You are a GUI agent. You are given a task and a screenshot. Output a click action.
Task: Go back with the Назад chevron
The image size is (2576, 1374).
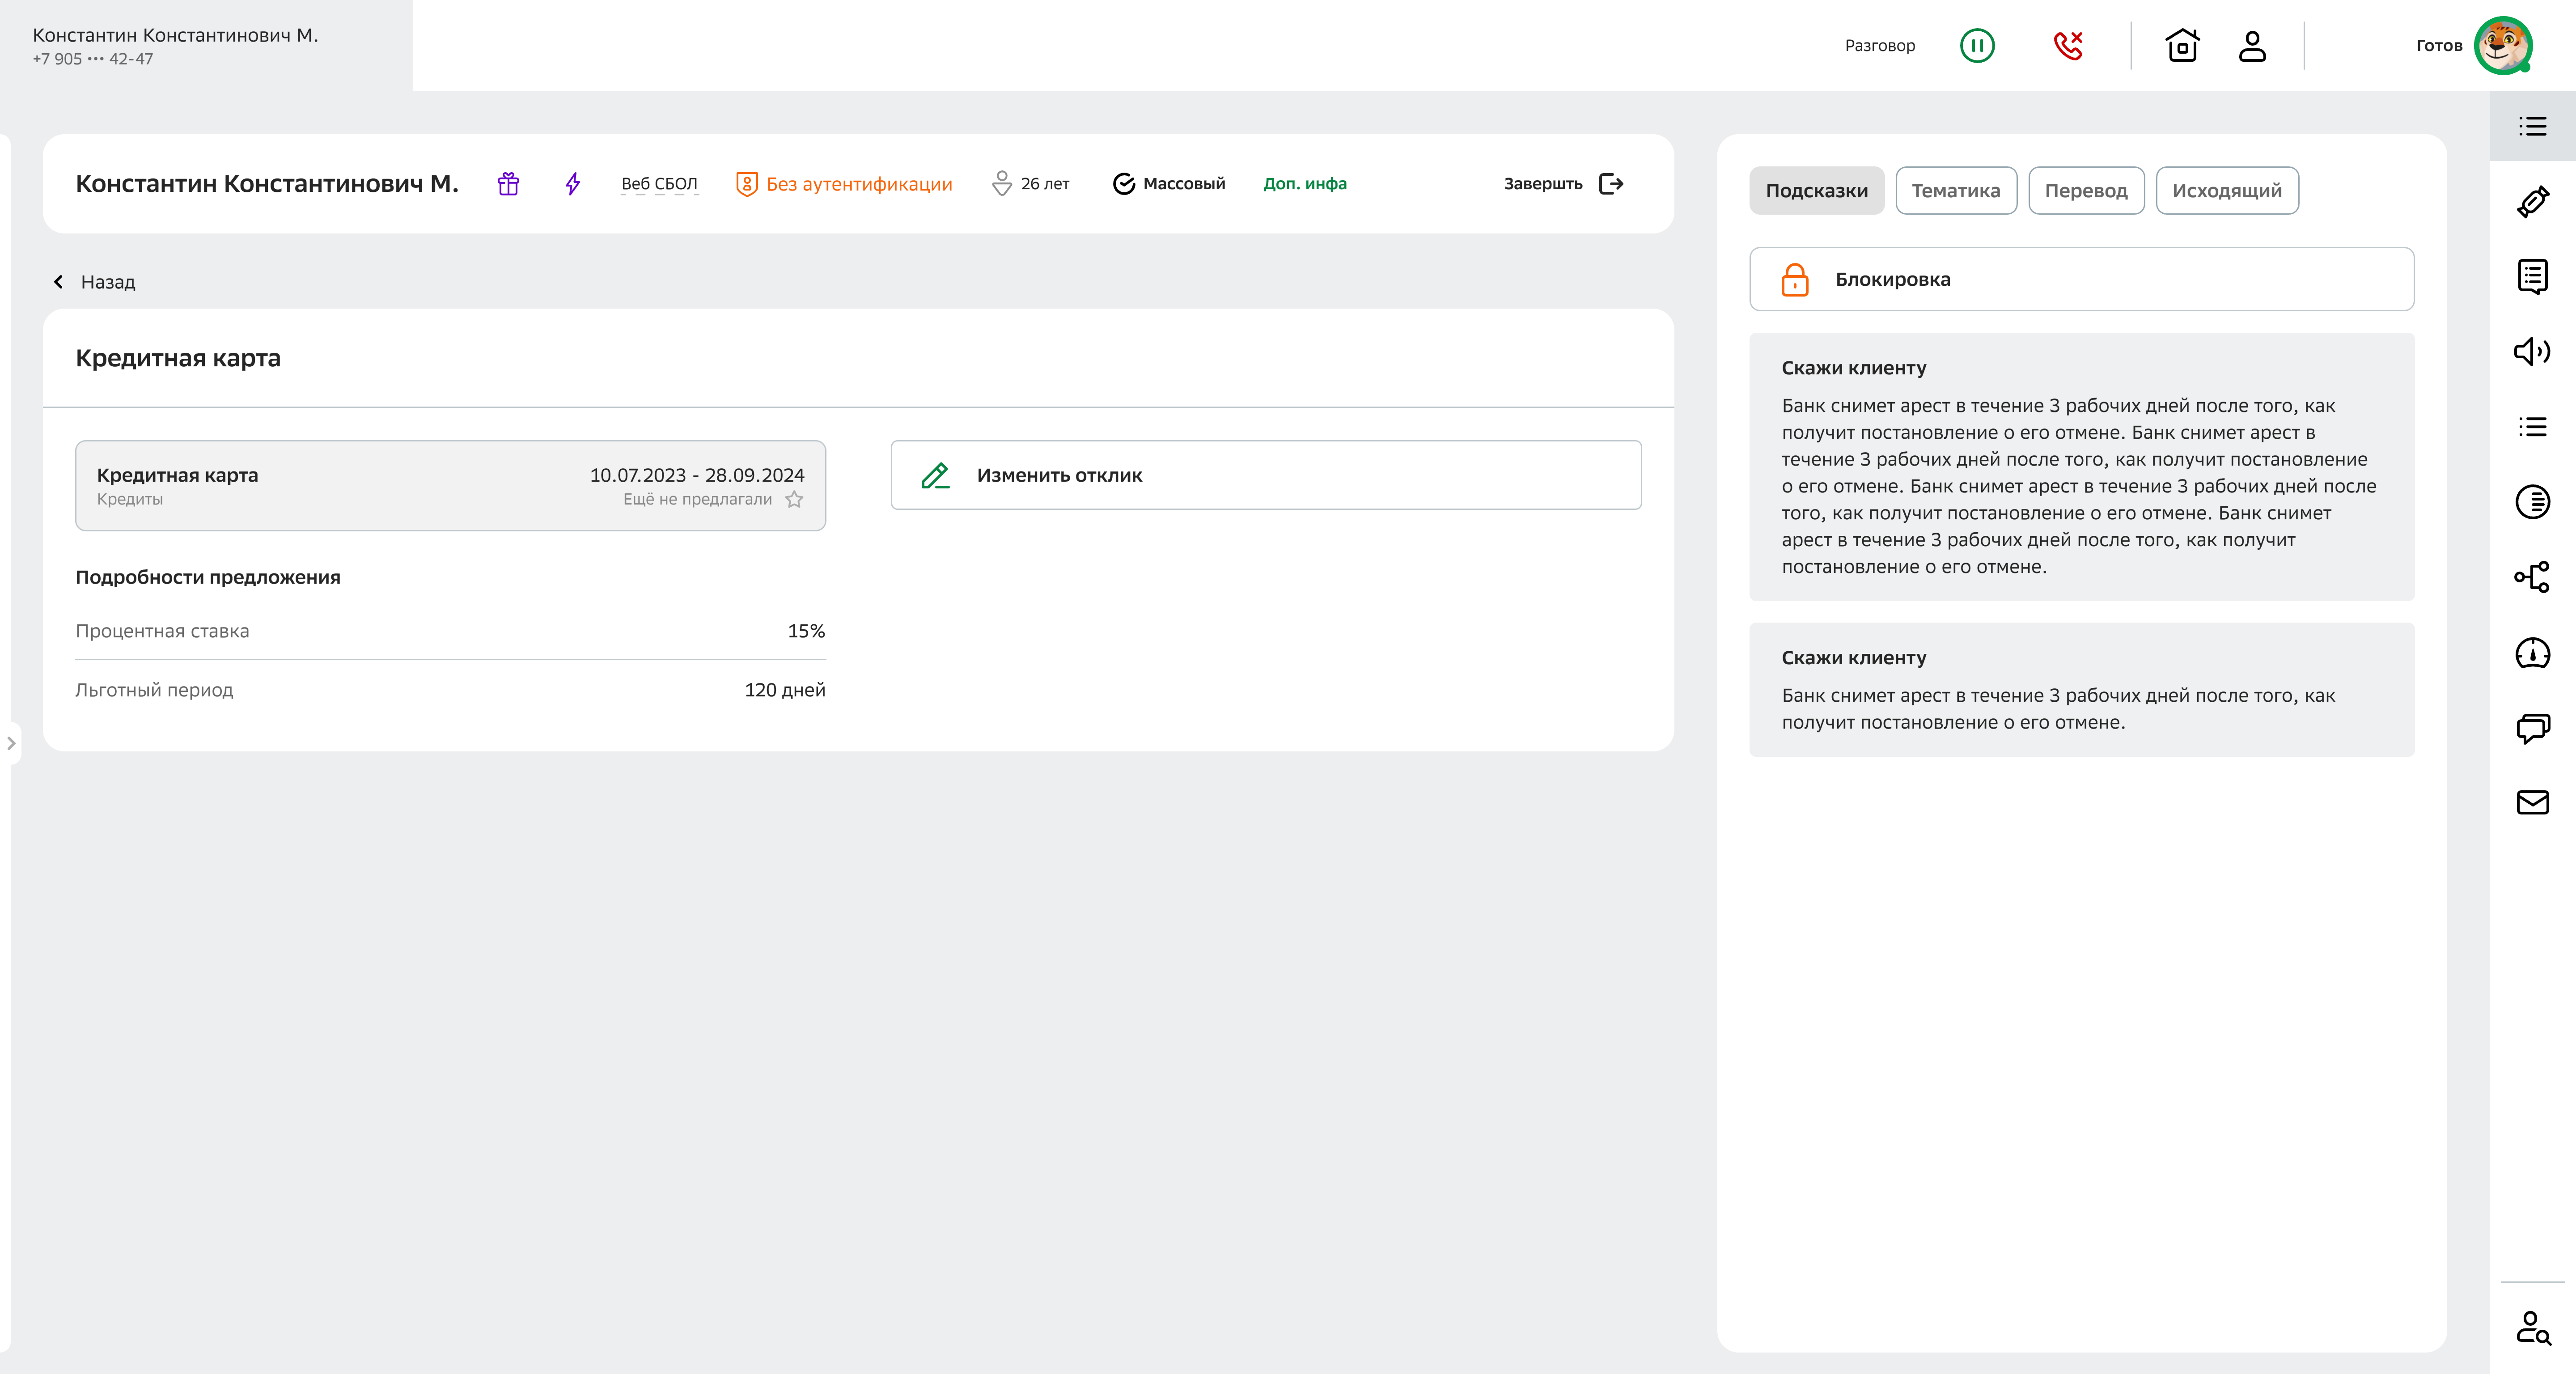click(59, 282)
